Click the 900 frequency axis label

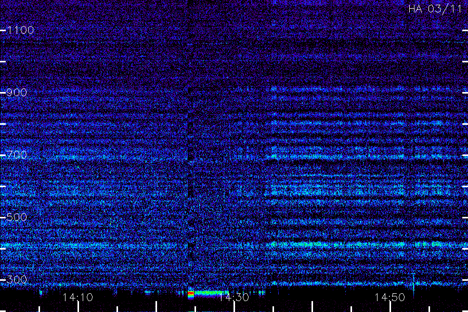[x=17, y=93]
